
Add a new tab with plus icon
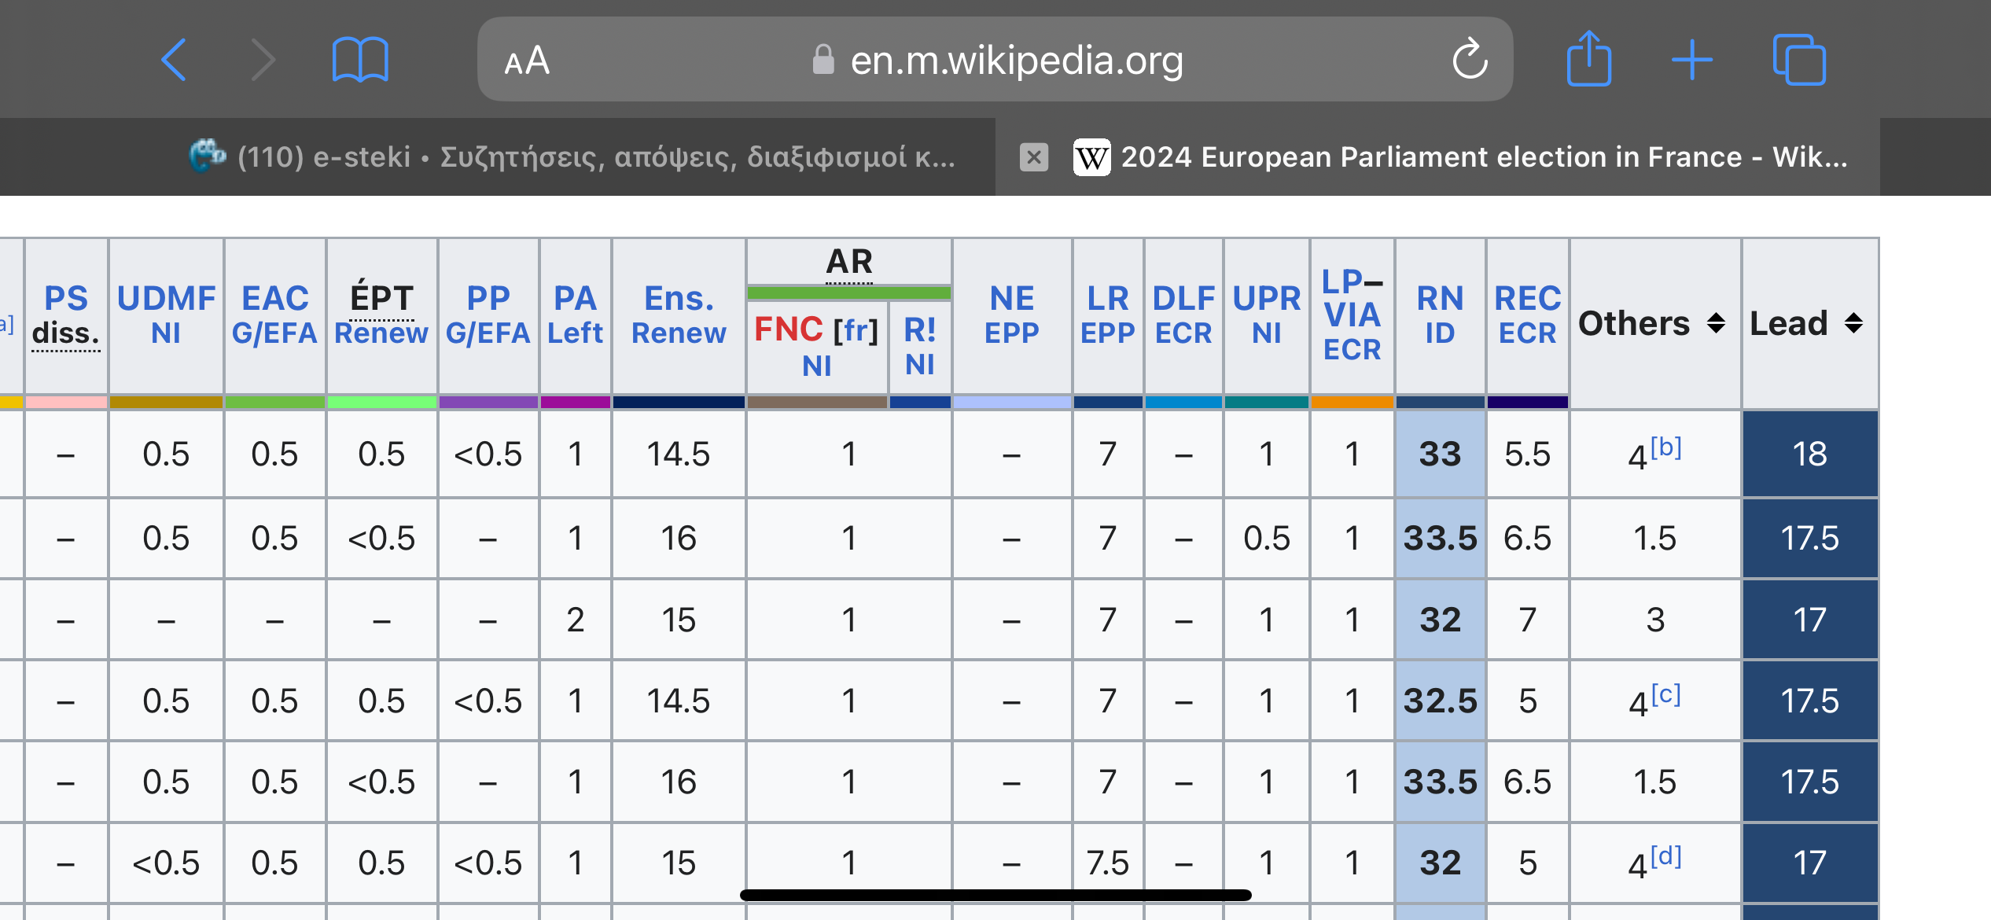(x=1692, y=60)
